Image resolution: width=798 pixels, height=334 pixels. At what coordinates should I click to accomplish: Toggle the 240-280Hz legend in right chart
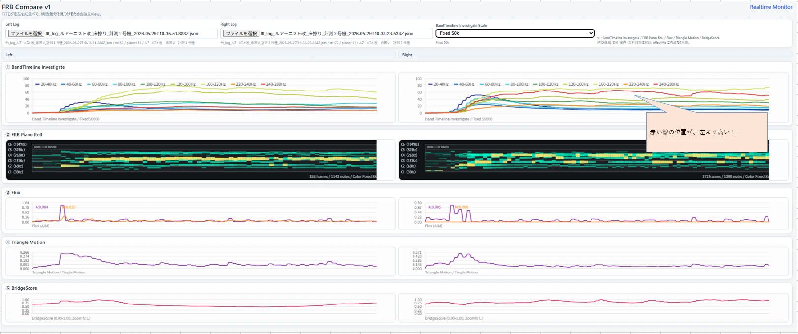coord(666,84)
